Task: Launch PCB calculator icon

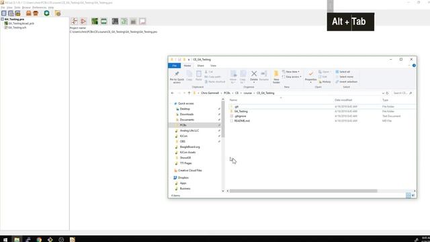Action: (133, 21)
